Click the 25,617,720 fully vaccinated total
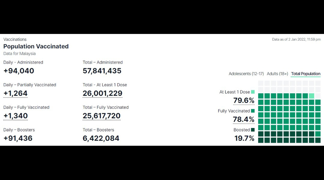The image size is (324, 180). point(101,116)
